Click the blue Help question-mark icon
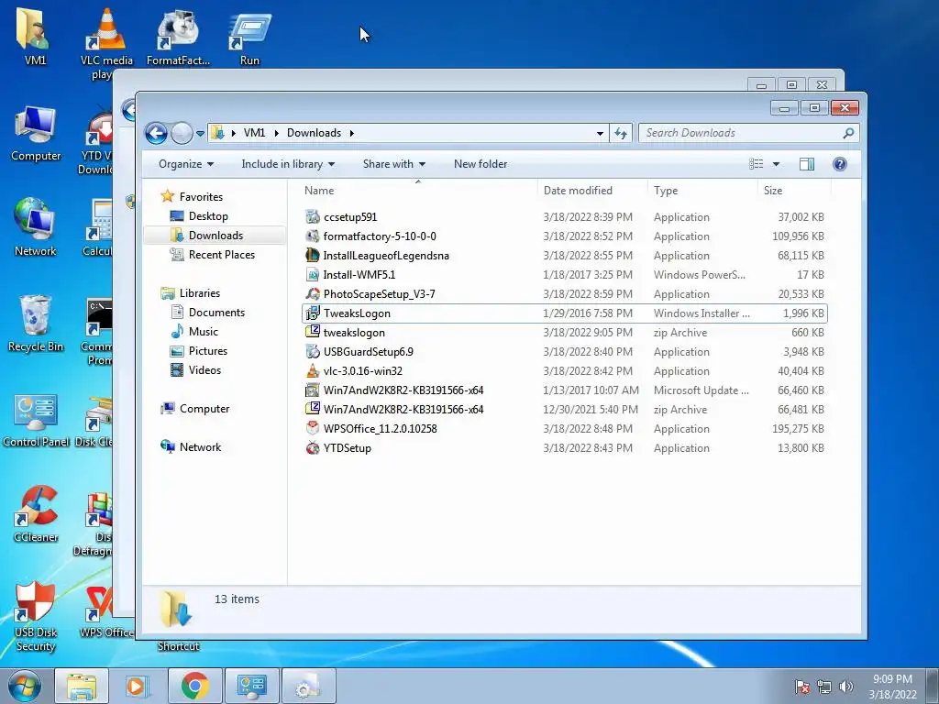This screenshot has width=939, height=704. [x=840, y=164]
